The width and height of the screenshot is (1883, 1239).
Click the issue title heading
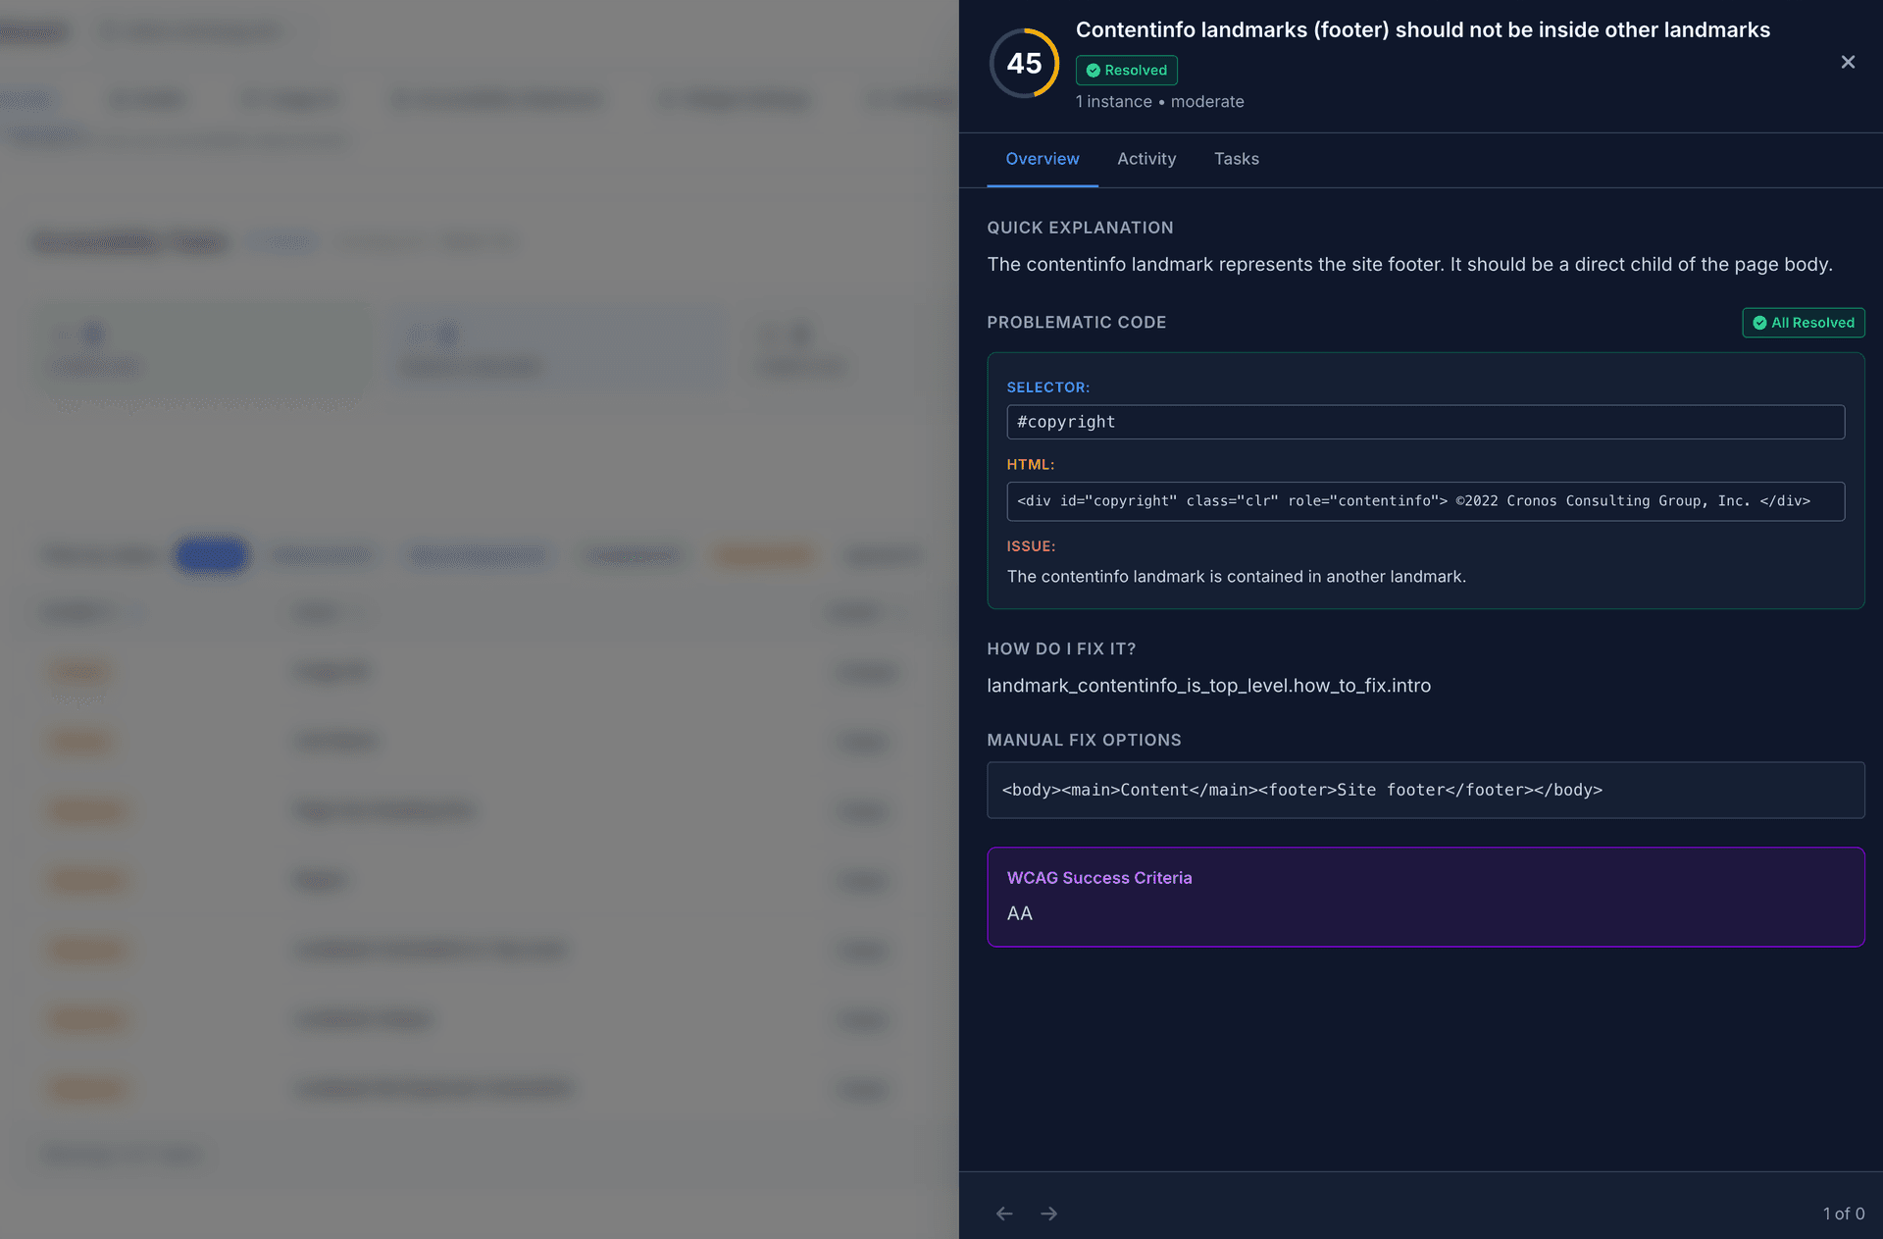(1422, 30)
